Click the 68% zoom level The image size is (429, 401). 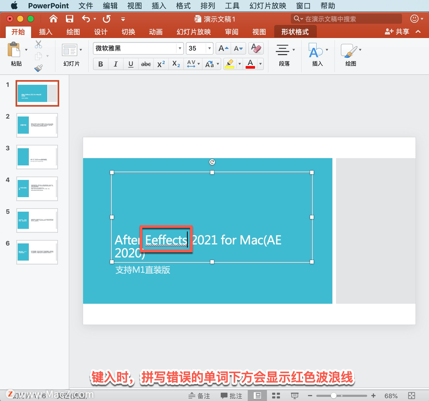(391, 396)
